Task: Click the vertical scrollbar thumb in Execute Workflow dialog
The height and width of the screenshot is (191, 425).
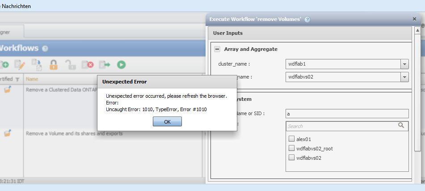Action: (x=418, y=93)
